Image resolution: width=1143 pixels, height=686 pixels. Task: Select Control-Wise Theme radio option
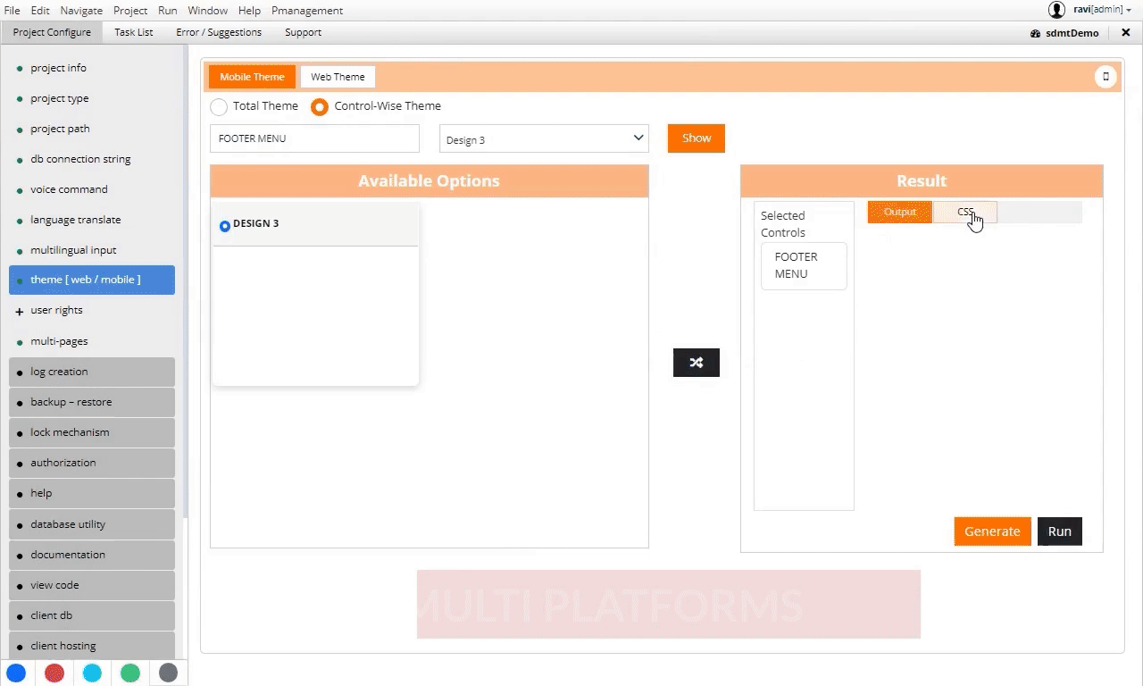pos(320,106)
